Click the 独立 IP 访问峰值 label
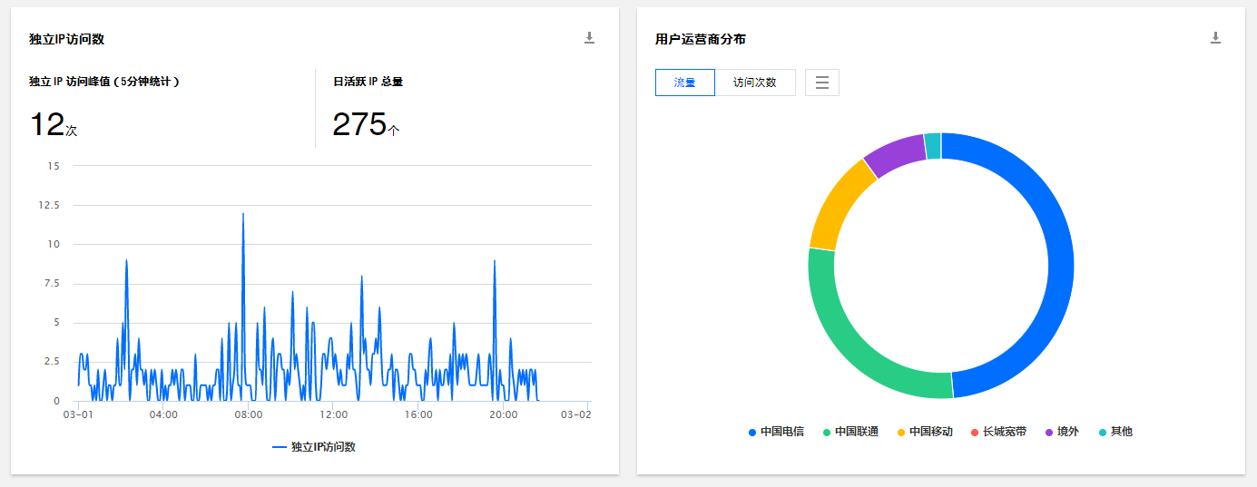The width and height of the screenshot is (1257, 487). 104,82
